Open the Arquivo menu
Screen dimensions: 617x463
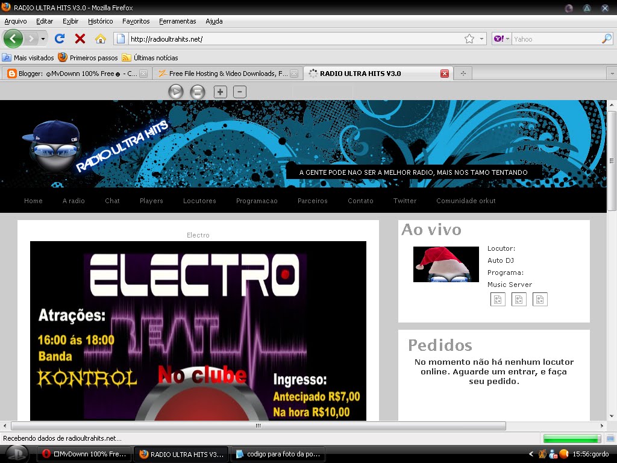pyautogui.click(x=15, y=21)
